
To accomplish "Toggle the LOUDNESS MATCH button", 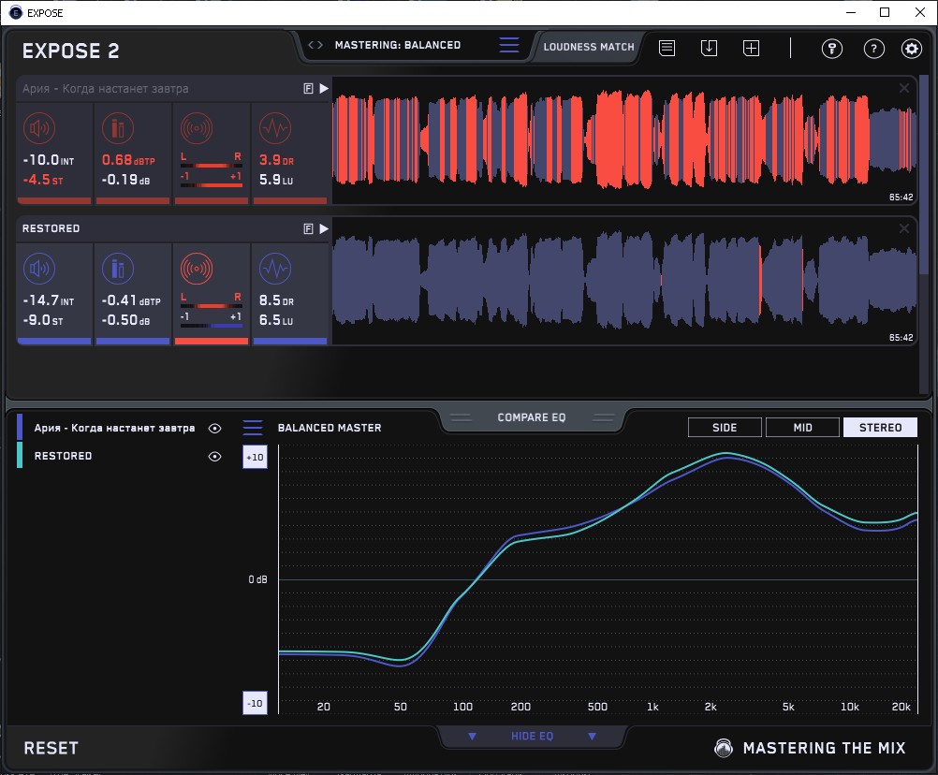I will pyautogui.click(x=589, y=47).
